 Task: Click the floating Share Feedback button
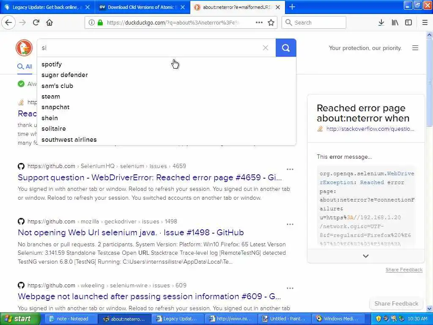[396, 303]
